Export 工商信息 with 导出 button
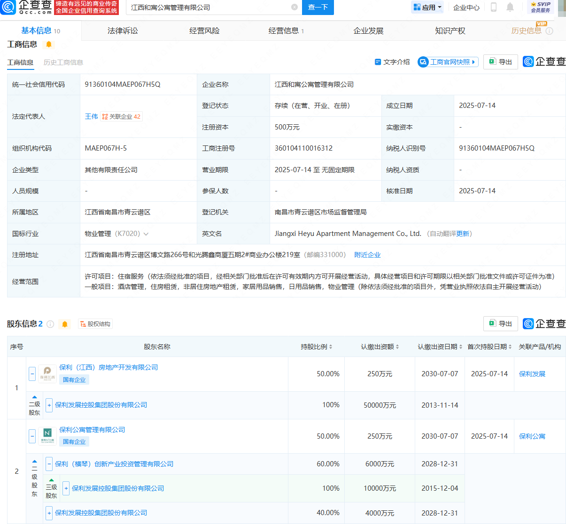The height and width of the screenshot is (524, 566). [x=501, y=62]
